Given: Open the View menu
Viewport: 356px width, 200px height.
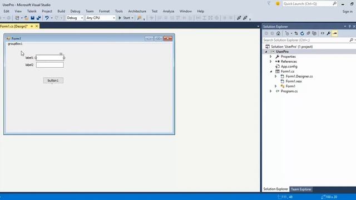Looking at the screenshot, I should (18, 11).
